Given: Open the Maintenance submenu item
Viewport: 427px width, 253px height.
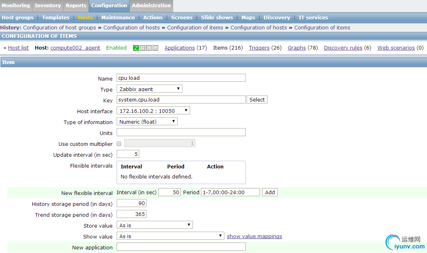Looking at the screenshot, I should tap(118, 18).
